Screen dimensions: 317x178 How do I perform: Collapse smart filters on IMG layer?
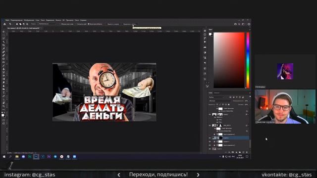[249, 125]
